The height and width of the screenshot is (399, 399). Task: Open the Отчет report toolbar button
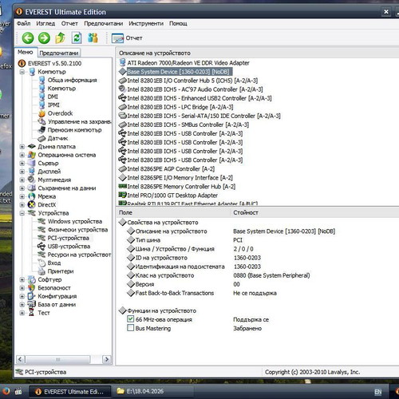coord(127,38)
